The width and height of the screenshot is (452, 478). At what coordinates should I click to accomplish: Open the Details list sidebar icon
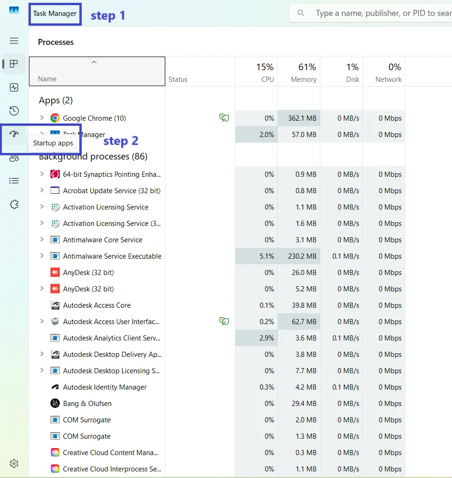[x=14, y=181]
